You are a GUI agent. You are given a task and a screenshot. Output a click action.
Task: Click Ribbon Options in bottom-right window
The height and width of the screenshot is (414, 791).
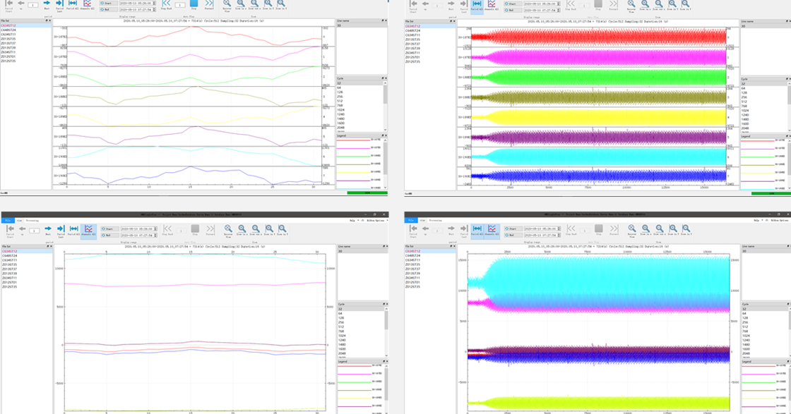pyautogui.click(x=781, y=221)
